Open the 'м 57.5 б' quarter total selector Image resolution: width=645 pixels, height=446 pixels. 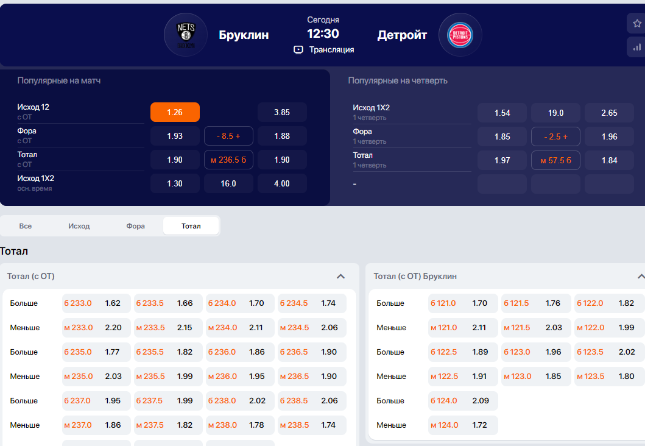pos(555,160)
